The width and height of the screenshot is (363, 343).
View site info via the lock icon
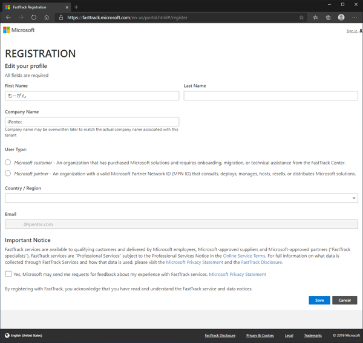[61, 18]
